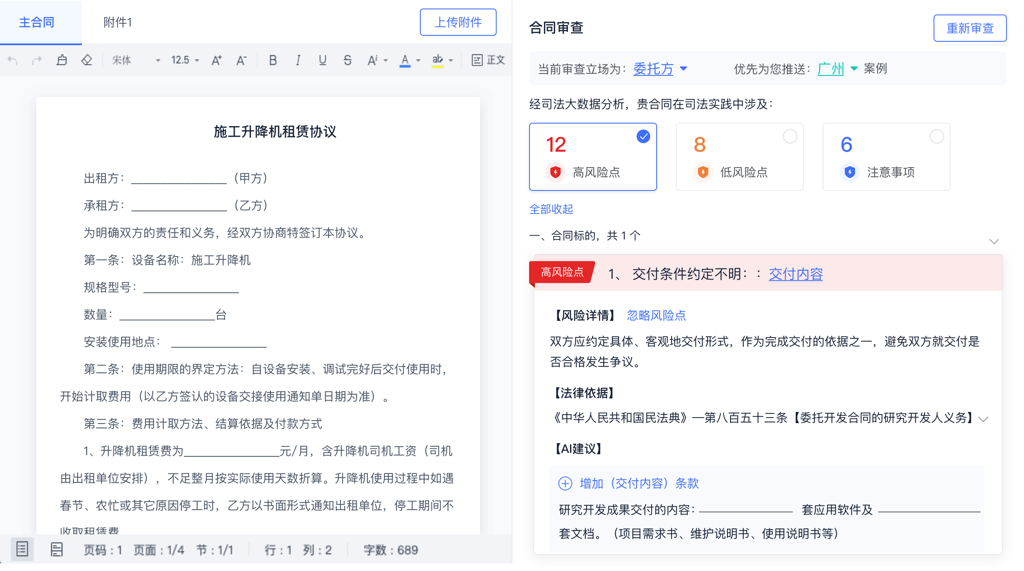
Task: Apply italic formatting
Action: click(x=298, y=61)
